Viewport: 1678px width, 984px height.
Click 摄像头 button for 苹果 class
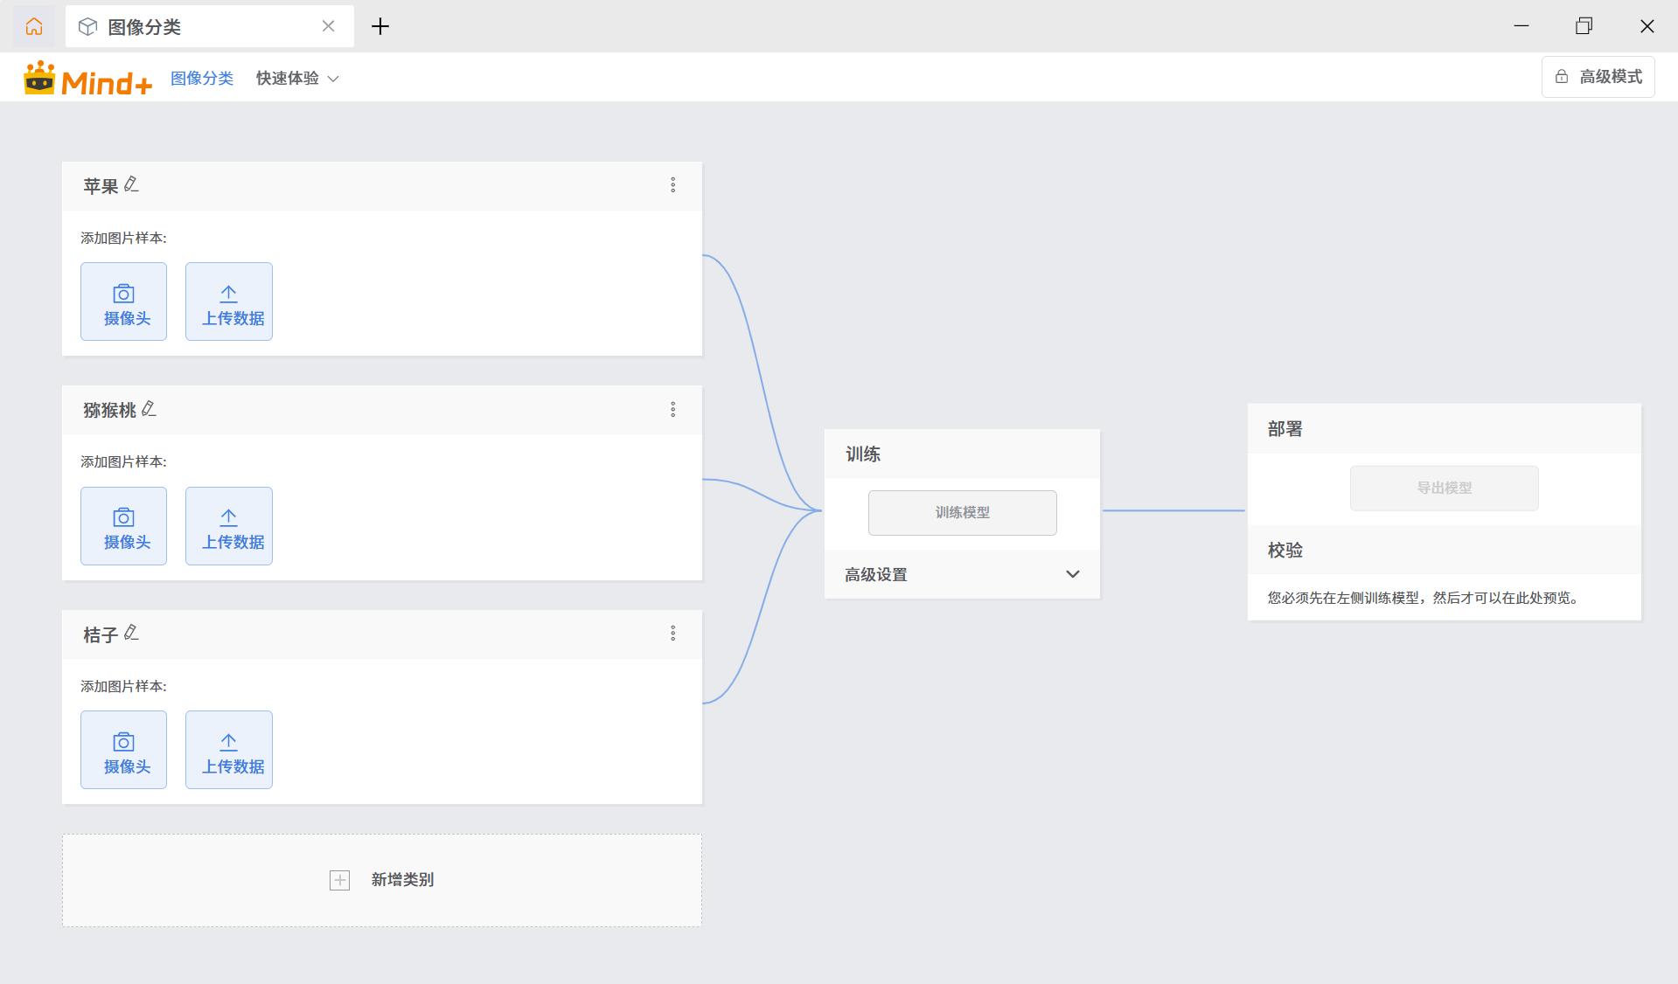click(x=123, y=301)
